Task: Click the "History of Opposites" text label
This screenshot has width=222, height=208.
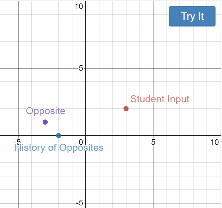Action: point(59,147)
